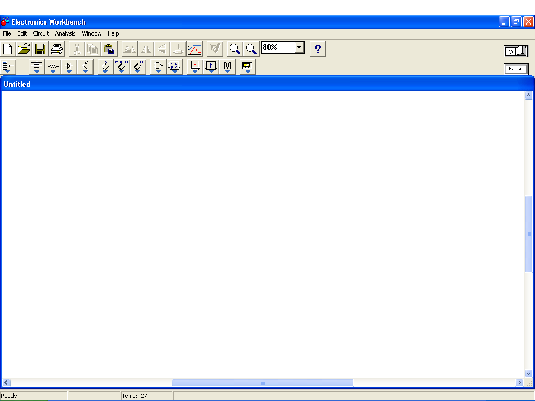The height and width of the screenshot is (401, 535).
Task: Click the Paste clipboard icon
Action: point(109,49)
